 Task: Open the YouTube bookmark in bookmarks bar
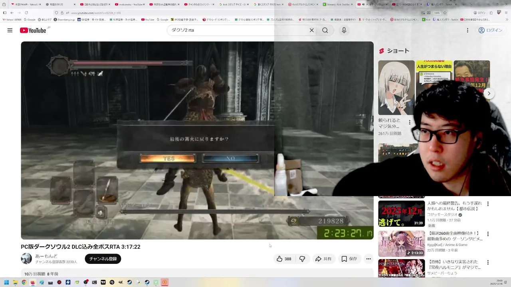148,20
